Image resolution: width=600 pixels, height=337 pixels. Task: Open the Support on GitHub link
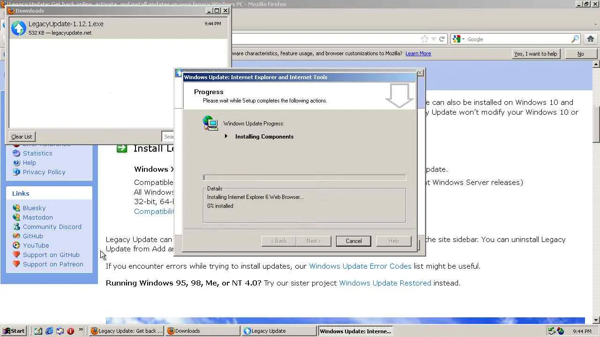pos(51,255)
